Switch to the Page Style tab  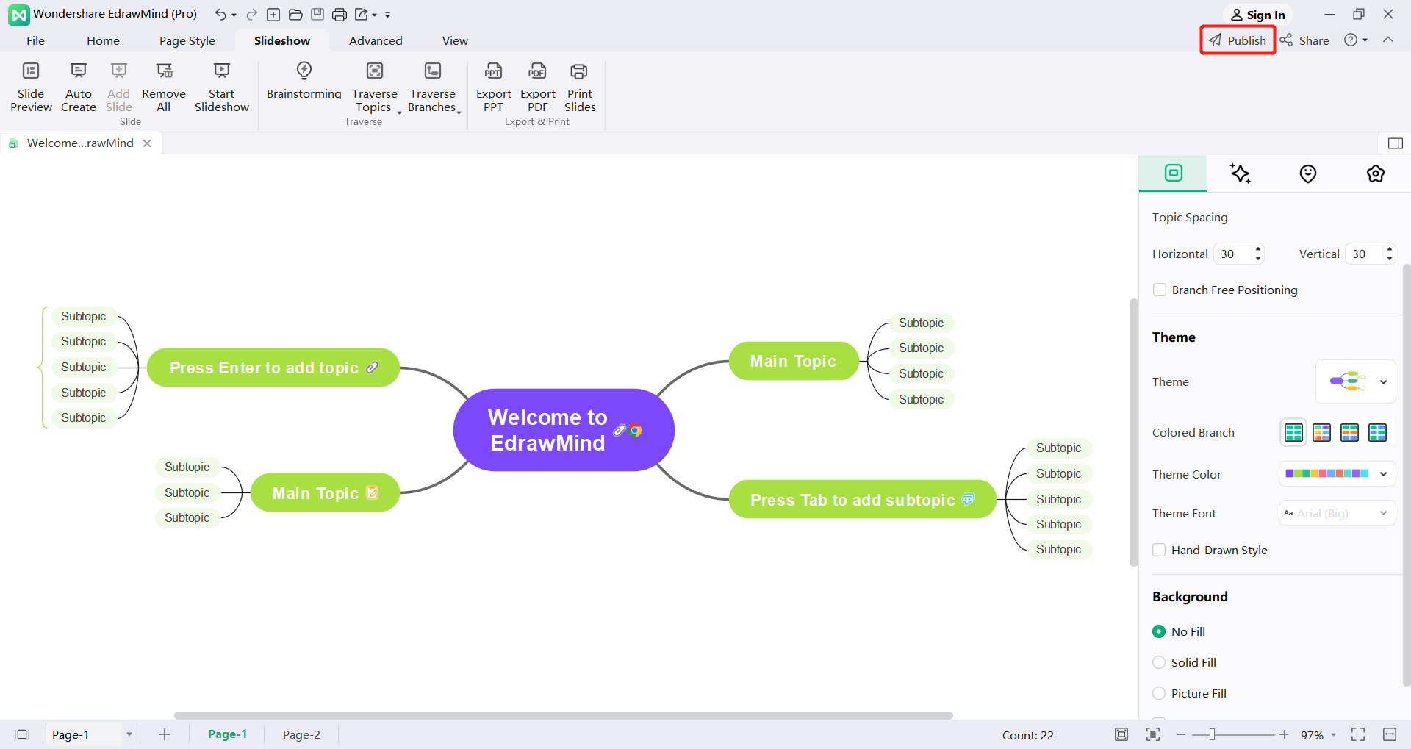pos(187,40)
